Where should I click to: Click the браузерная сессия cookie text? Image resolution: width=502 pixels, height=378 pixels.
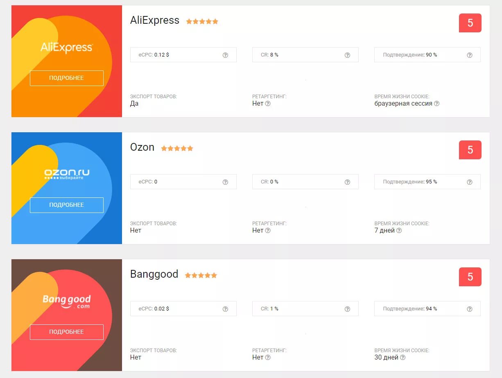click(x=403, y=104)
